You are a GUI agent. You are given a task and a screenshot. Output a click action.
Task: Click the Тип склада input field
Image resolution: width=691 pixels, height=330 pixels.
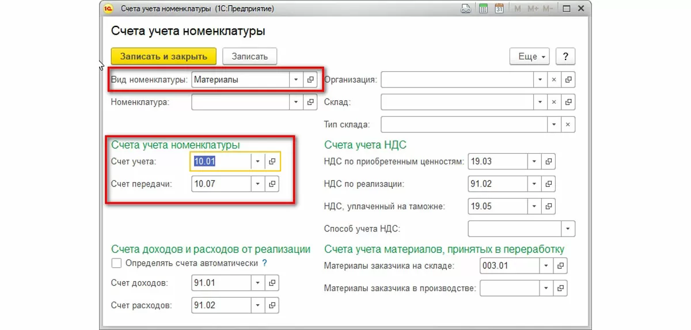click(464, 124)
